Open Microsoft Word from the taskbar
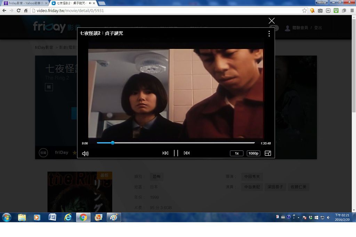The width and height of the screenshot is (356, 237). 52,218
